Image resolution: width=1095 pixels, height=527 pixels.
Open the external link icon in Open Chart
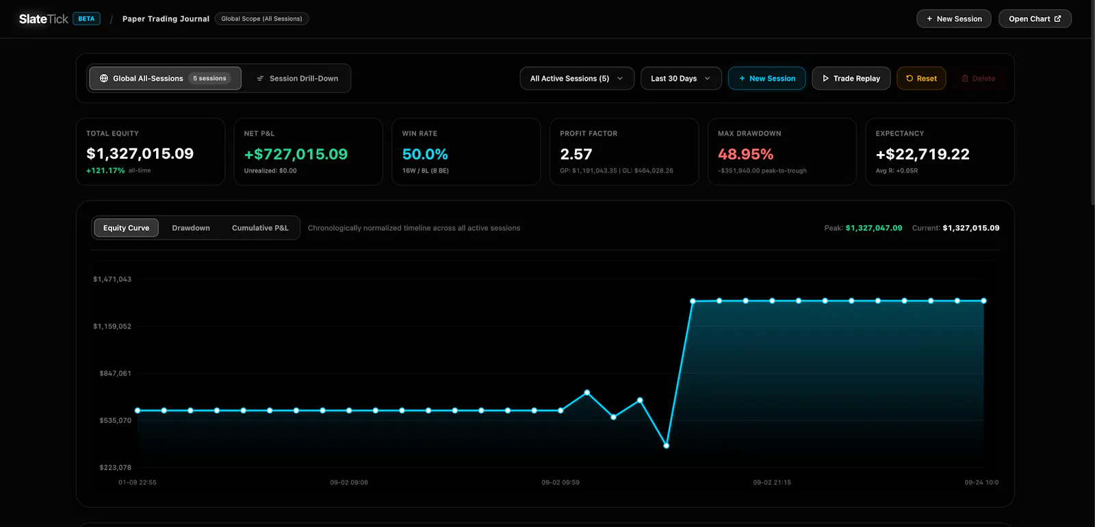[x=1057, y=19]
